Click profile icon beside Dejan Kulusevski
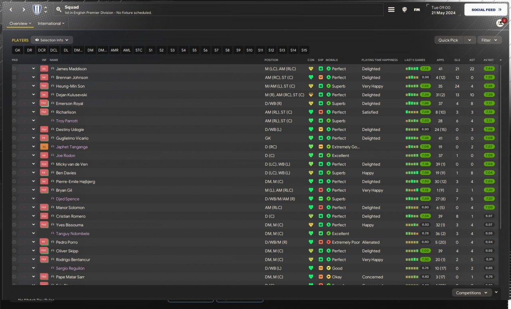The width and height of the screenshot is (511, 309). coord(52,95)
